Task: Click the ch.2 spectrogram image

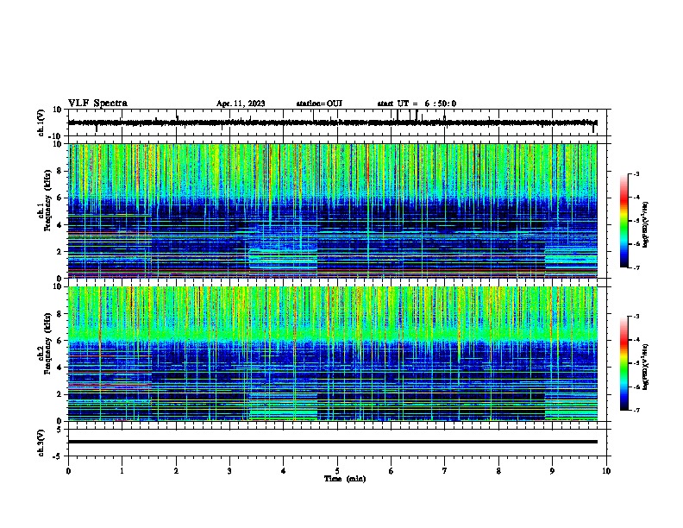Action: click(333, 354)
